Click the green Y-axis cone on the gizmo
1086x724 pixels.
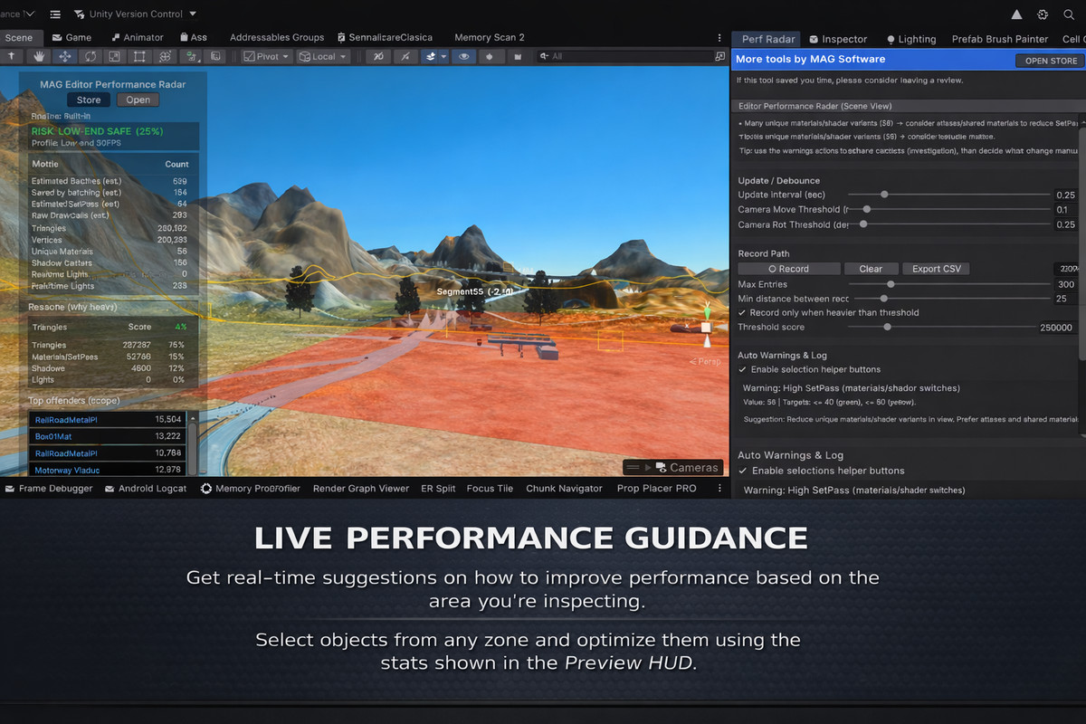coord(706,312)
